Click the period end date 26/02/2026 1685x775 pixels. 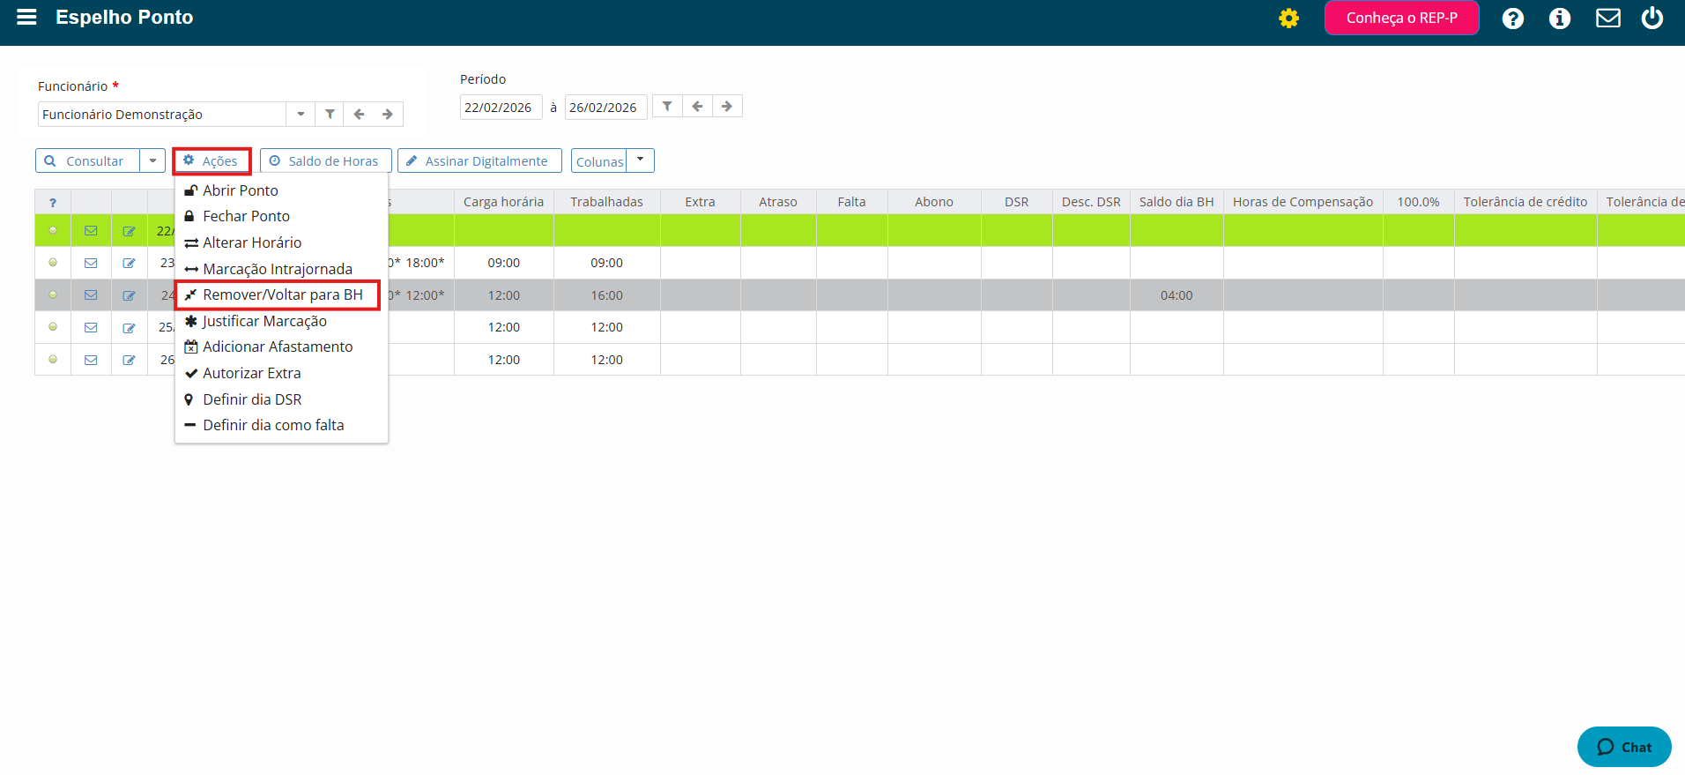[x=605, y=107]
